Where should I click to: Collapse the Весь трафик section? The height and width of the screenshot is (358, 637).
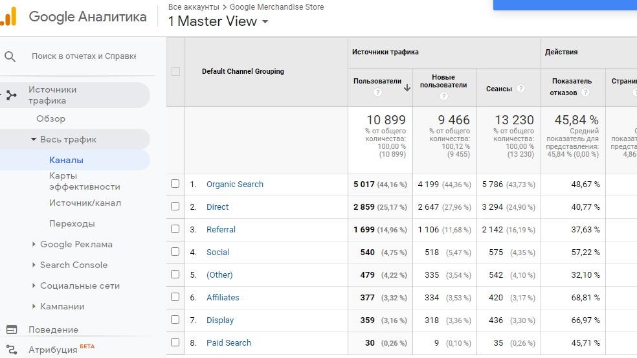point(34,139)
